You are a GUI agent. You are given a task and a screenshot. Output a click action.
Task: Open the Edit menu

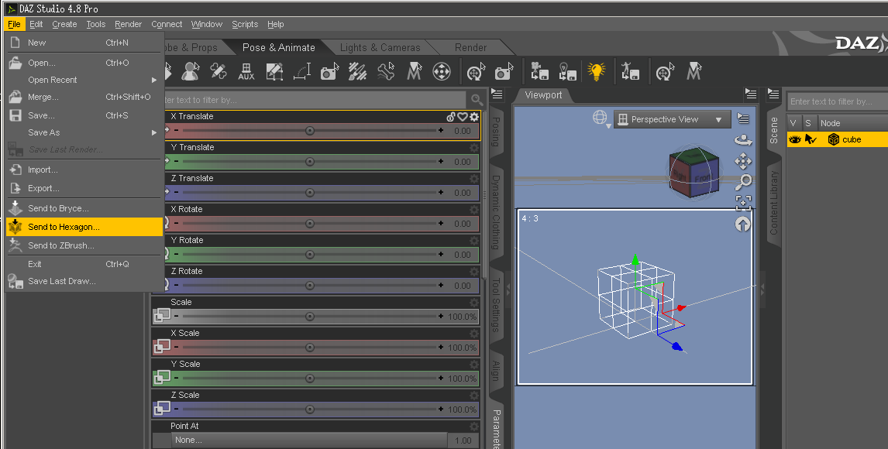click(x=36, y=24)
